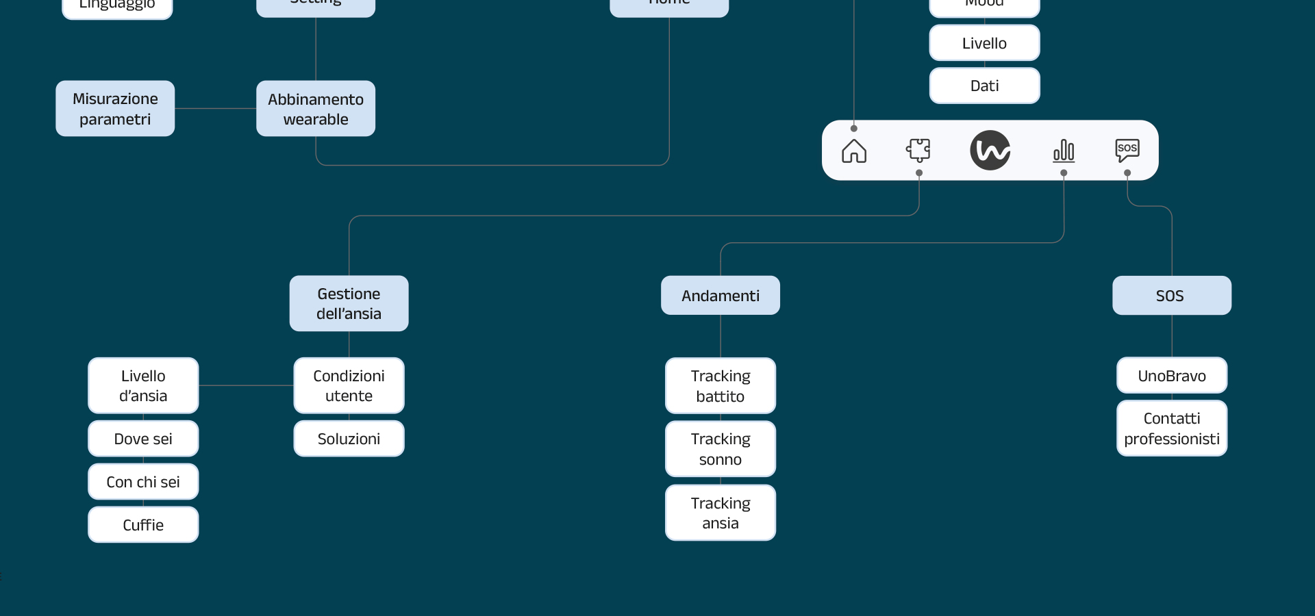The width and height of the screenshot is (1315, 616).
Task: Open the bar chart statistics icon
Action: pos(1063,151)
